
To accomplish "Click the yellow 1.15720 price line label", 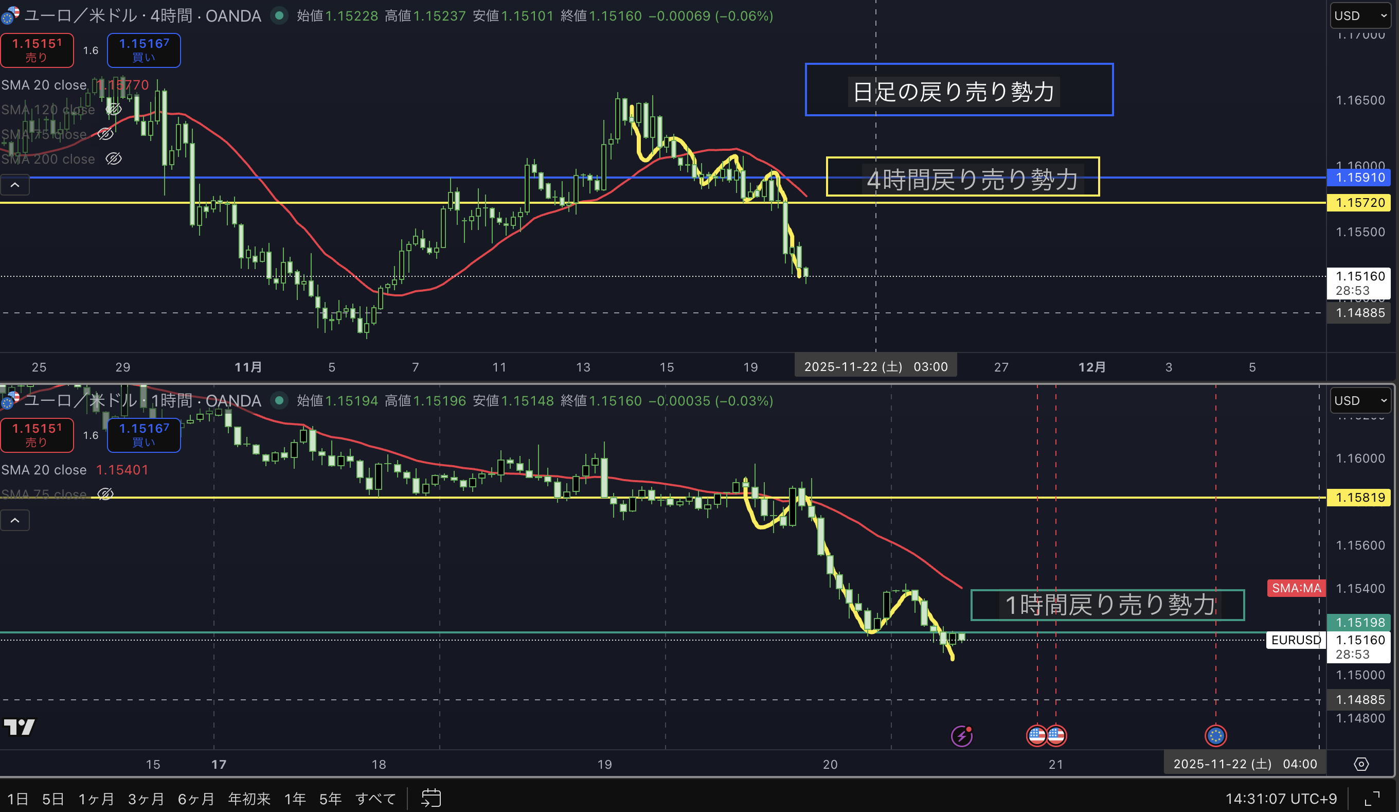I will coord(1359,203).
